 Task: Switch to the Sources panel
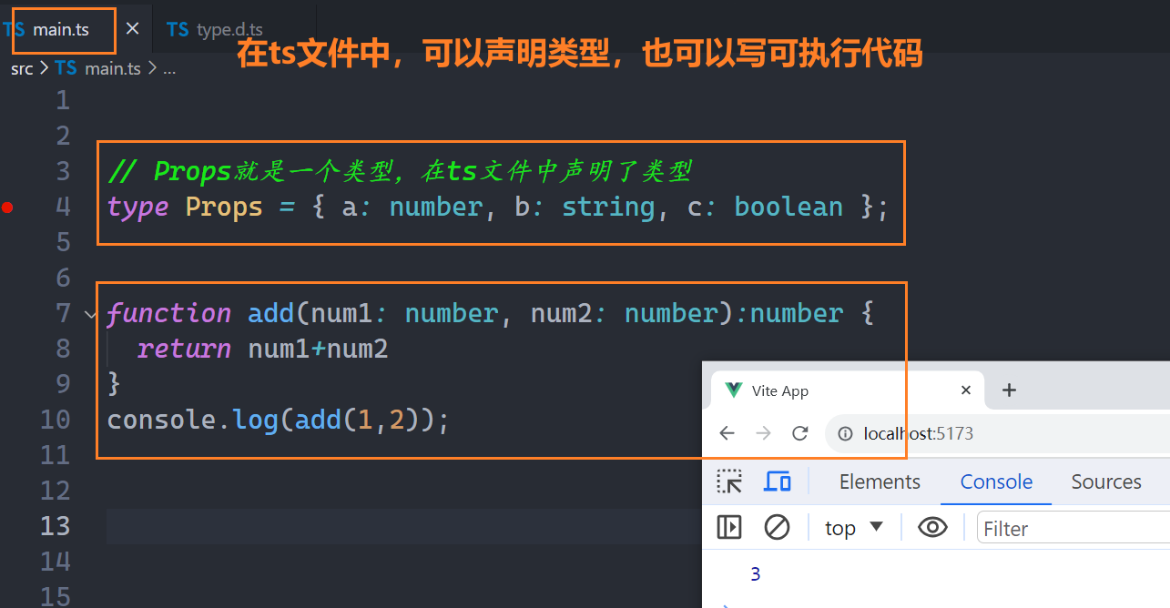point(1105,481)
